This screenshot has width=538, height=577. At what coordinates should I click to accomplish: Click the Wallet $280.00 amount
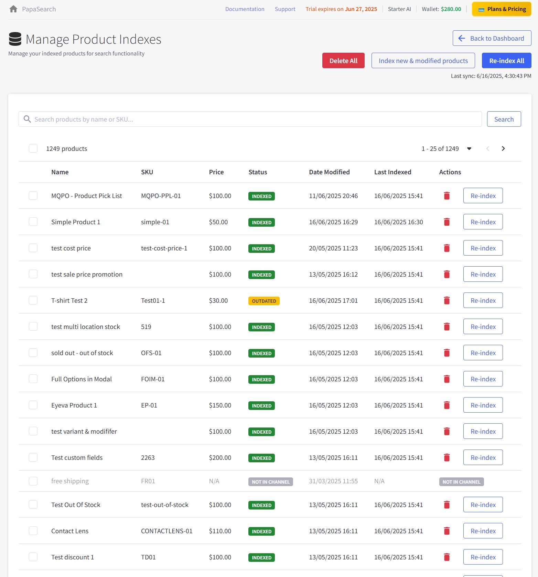click(451, 9)
